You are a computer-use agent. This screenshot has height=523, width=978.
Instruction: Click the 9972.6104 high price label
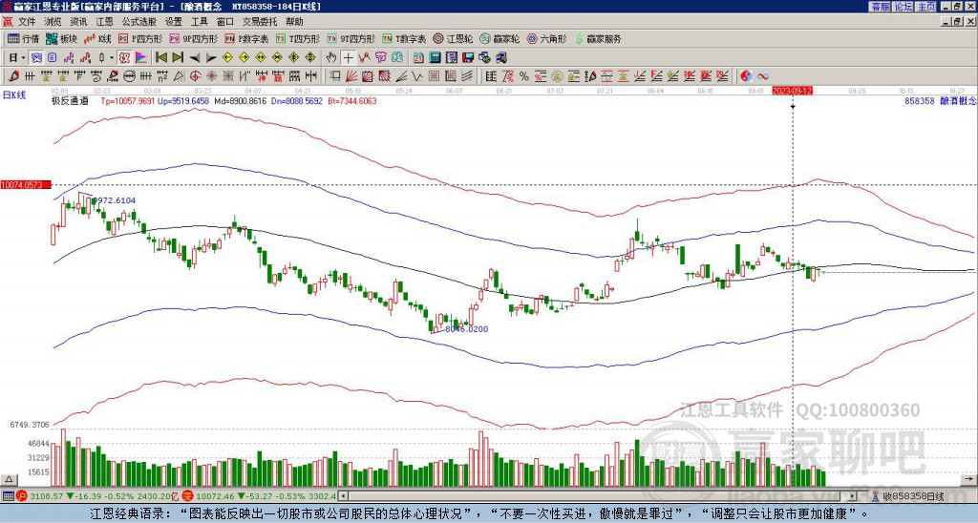pos(114,200)
